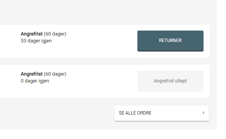The width and height of the screenshot is (226, 139).
Task: Click the white area below the grey orders panel
Action: [108, 134]
